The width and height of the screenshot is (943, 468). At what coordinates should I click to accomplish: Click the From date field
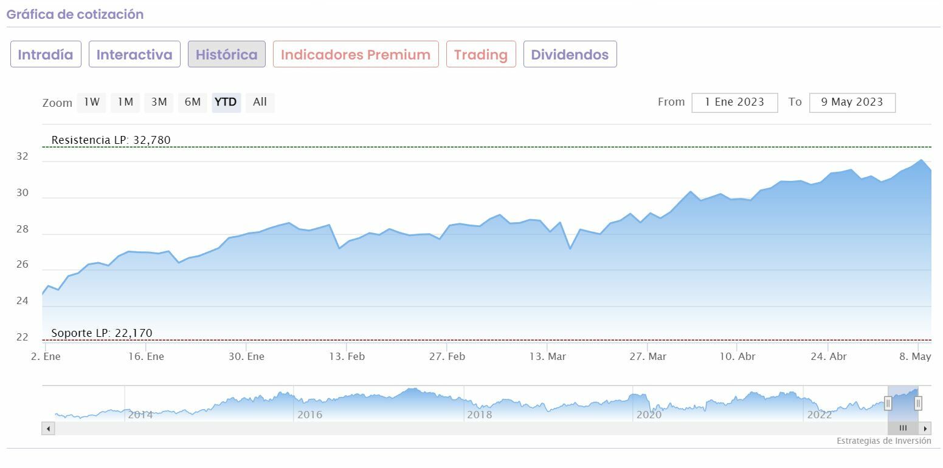[734, 103]
